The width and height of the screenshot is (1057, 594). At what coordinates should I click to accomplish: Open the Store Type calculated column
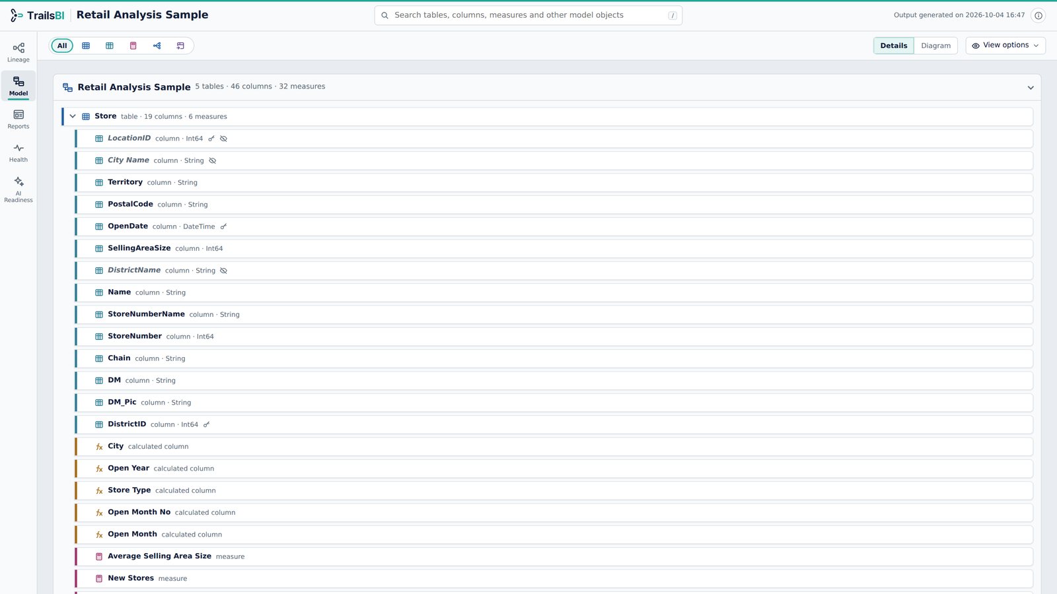pos(554,490)
